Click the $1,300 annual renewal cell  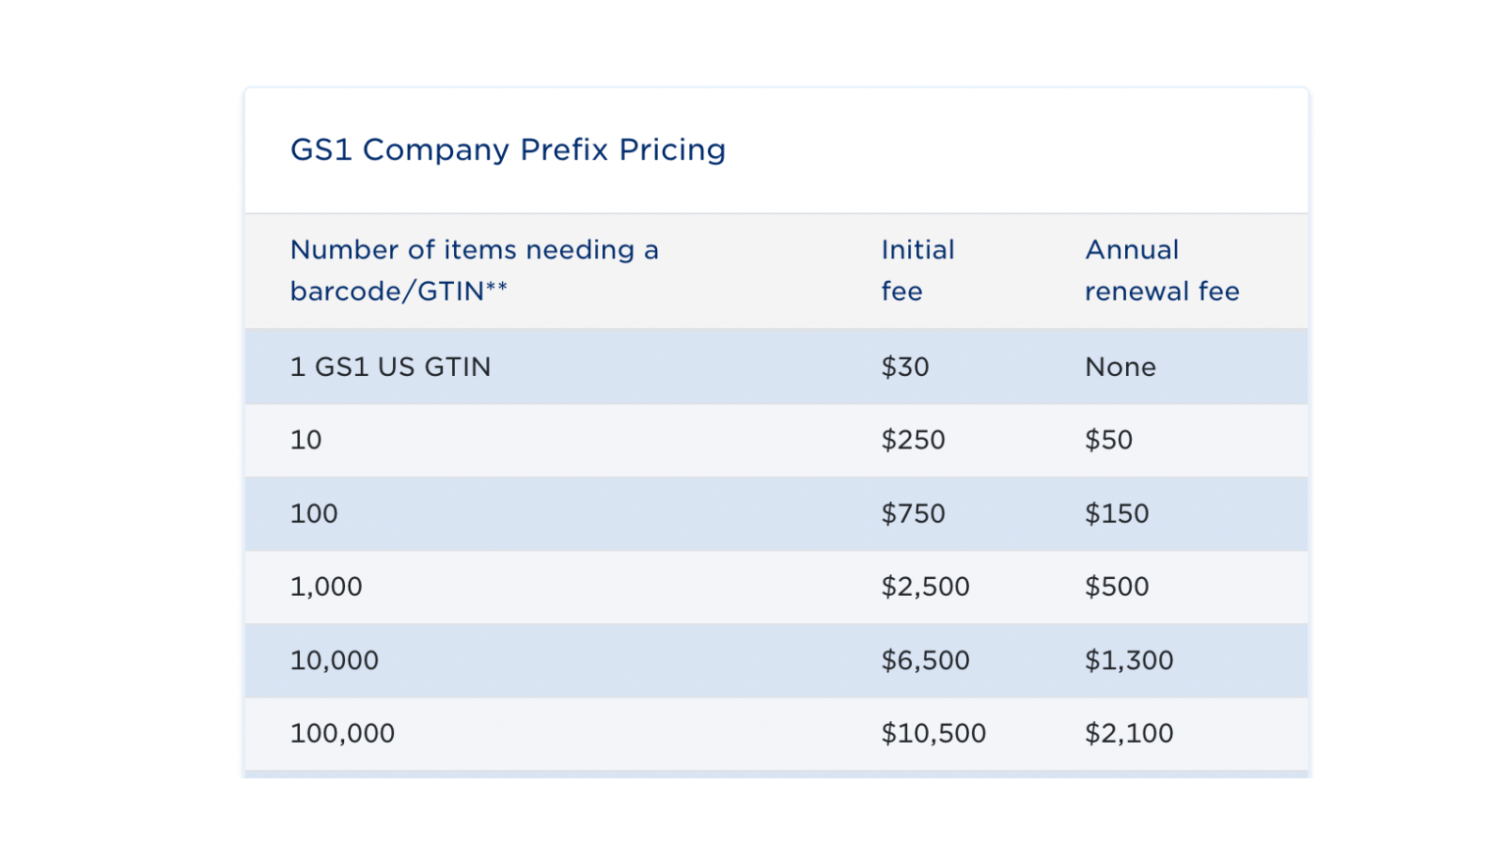[1129, 660]
